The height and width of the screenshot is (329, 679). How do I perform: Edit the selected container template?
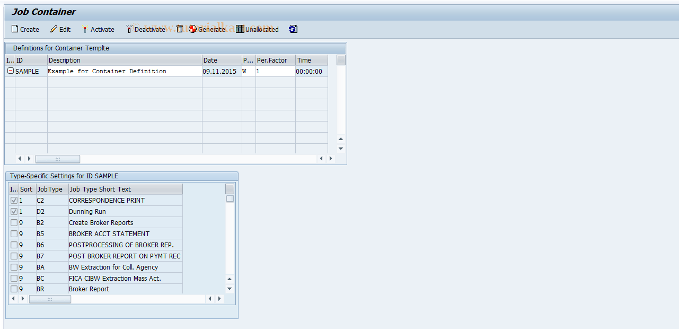point(60,29)
